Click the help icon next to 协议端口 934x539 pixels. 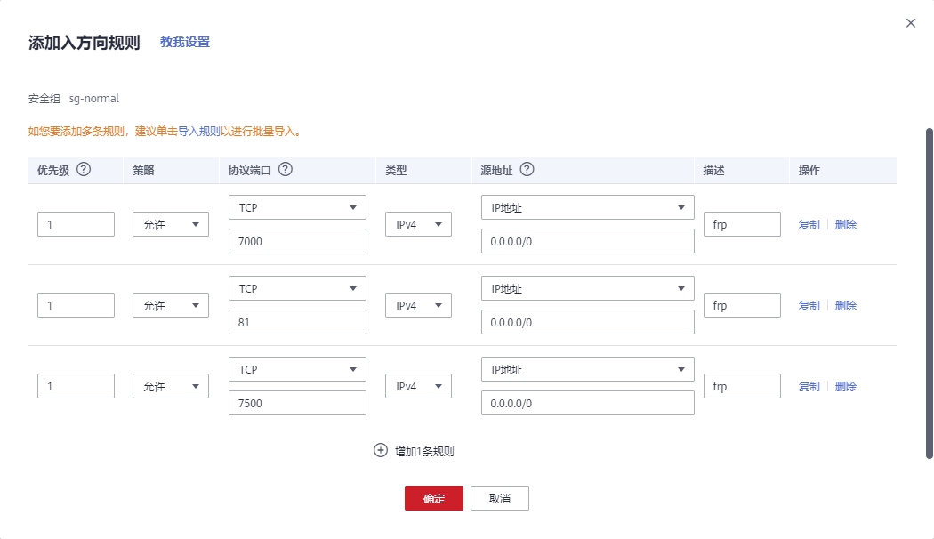click(x=286, y=170)
